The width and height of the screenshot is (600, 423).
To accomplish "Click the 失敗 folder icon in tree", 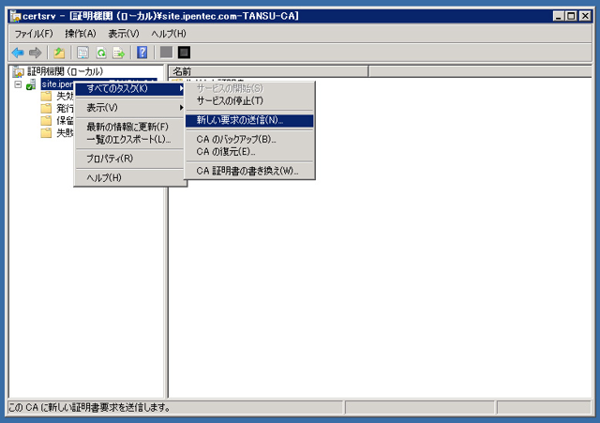I will tap(46, 133).
